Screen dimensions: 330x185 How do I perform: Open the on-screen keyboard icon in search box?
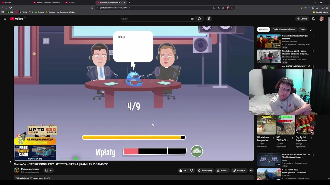(x=192, y=19)
